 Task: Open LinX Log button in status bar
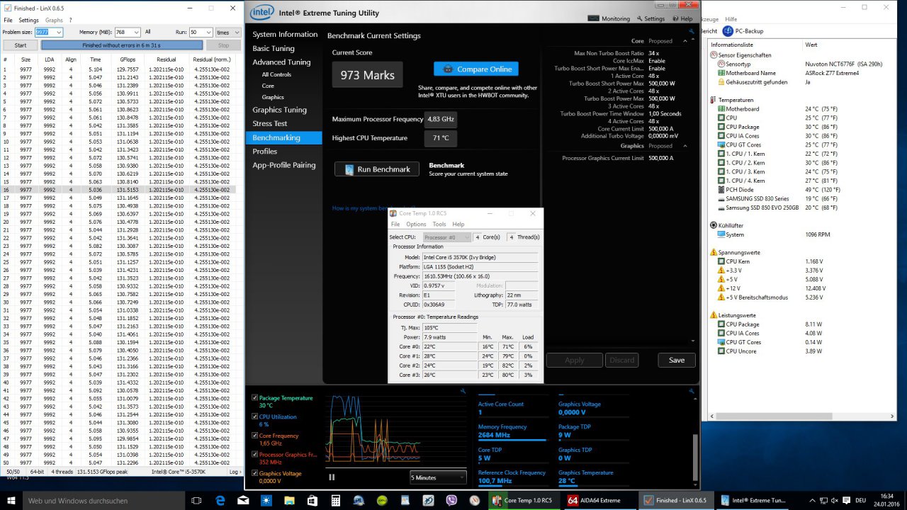point(235,471)
